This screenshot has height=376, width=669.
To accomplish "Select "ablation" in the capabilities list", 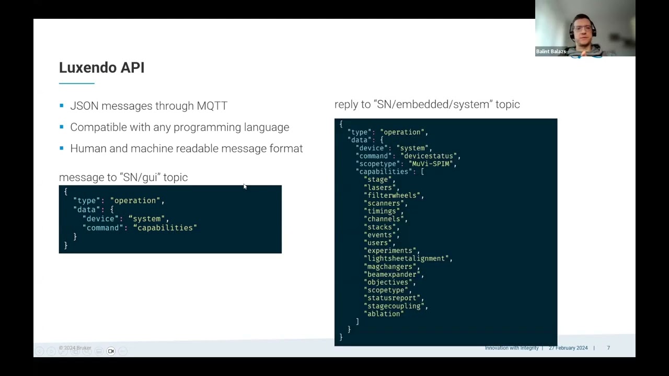I will [384, 314].
